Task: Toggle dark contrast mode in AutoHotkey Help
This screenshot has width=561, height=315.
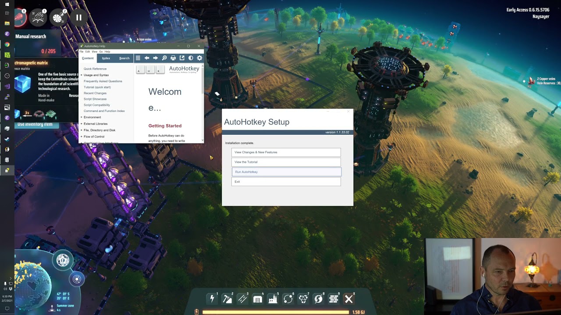Action: pos(191,58)
